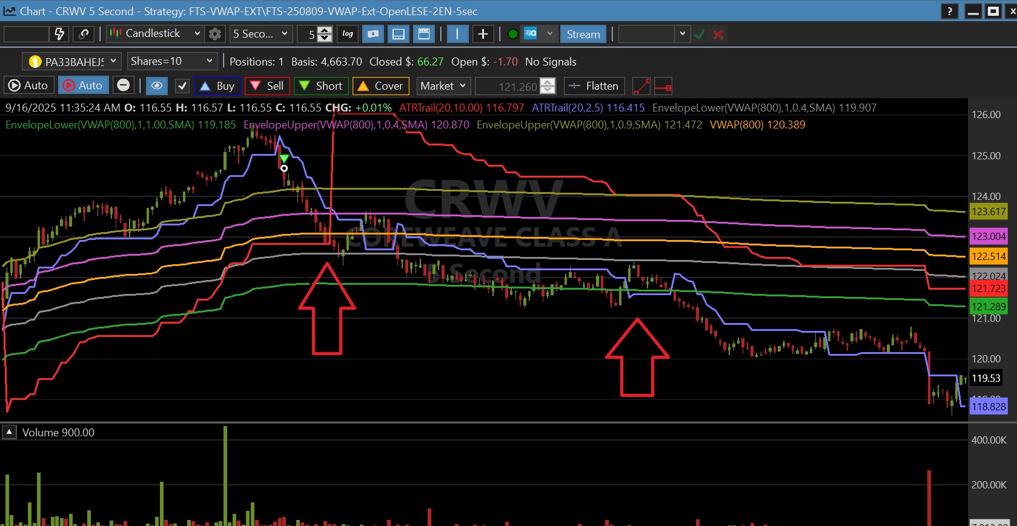Click the VWAP(800) orange indicator label
The width and height of the screenshot is (1017, 526).
point(758,125)
